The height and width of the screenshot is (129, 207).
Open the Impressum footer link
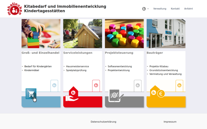point(170,122)
